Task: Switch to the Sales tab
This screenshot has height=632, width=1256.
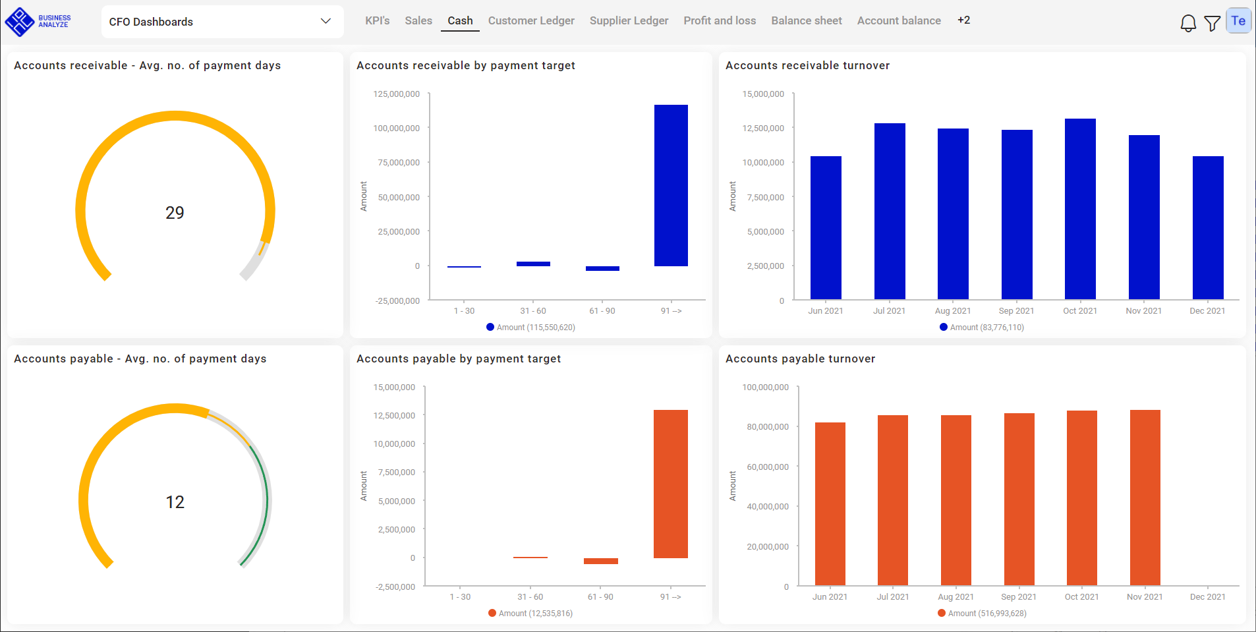Action: click(x=418, y=20)
